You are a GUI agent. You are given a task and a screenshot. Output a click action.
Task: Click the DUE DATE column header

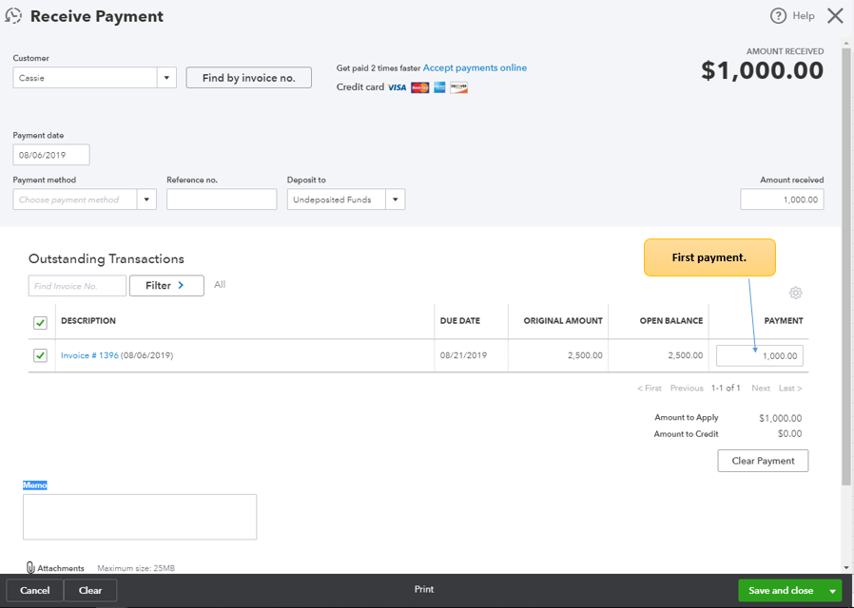point(460,321)
